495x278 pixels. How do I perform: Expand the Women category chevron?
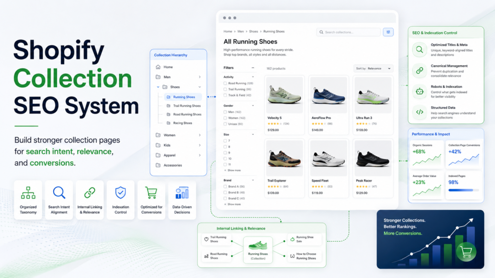click(x=200, y=135)
